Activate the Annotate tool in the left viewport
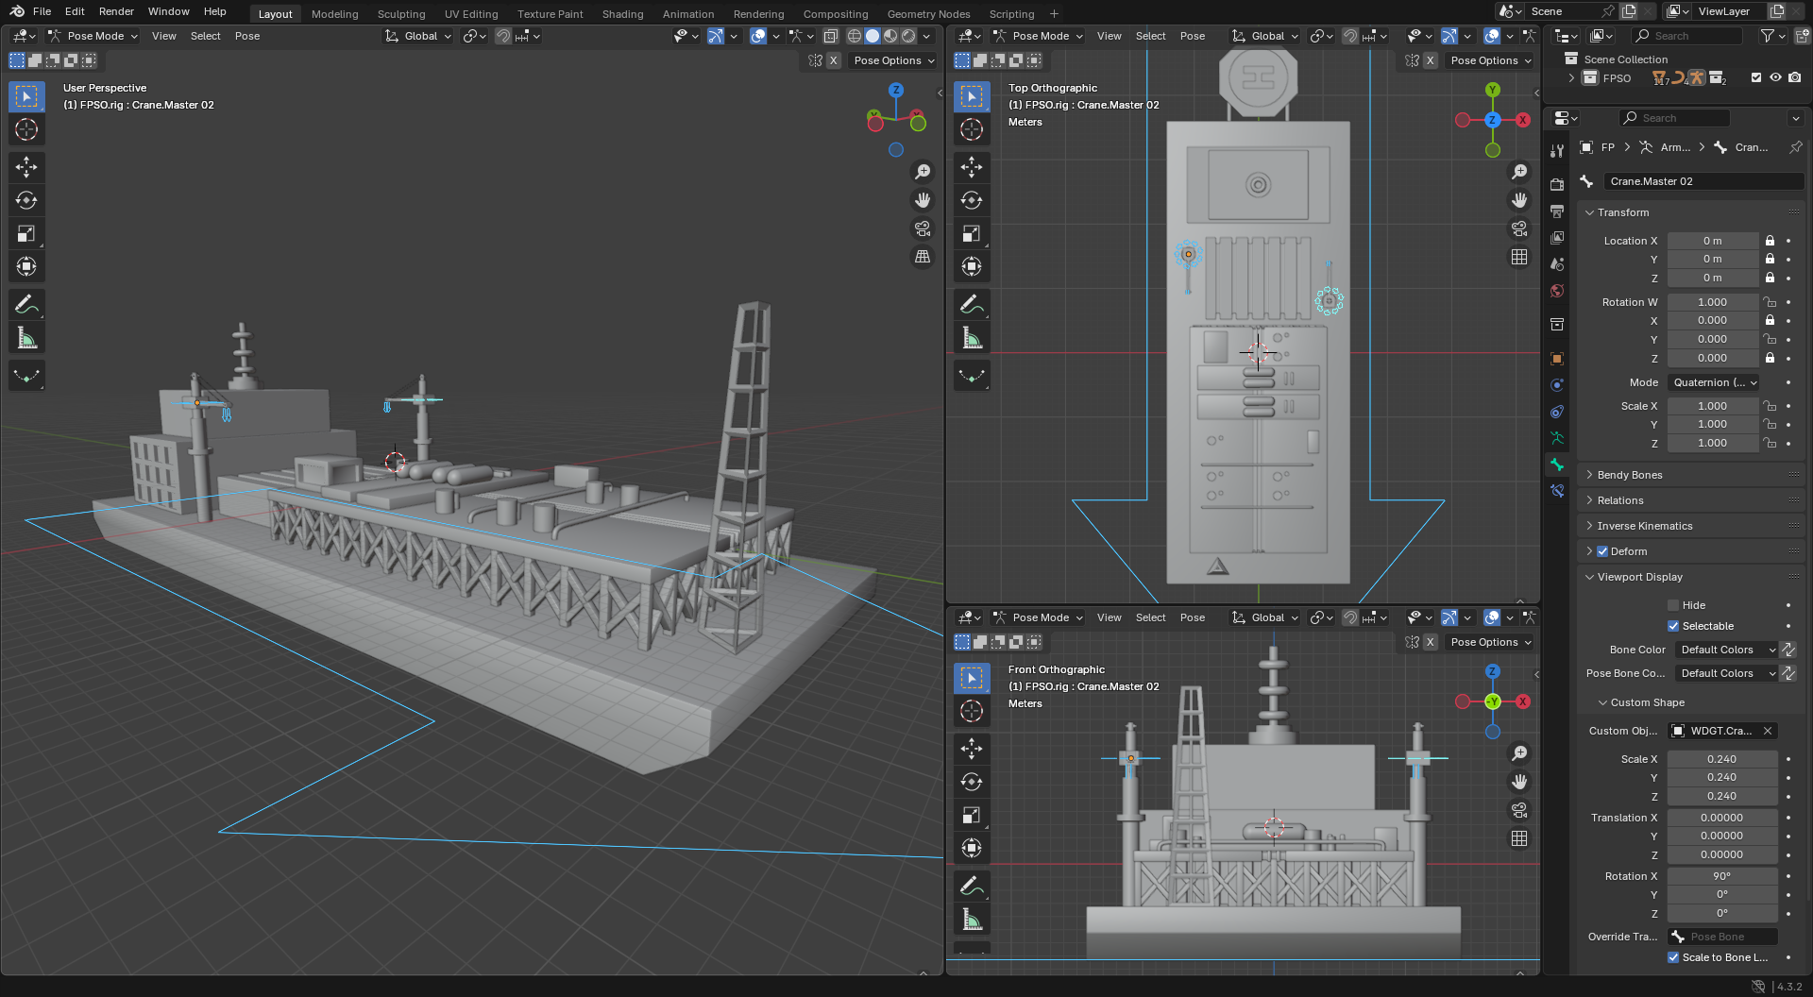Viewport: 1813px width, 997px height. click(x=26, y=304)
